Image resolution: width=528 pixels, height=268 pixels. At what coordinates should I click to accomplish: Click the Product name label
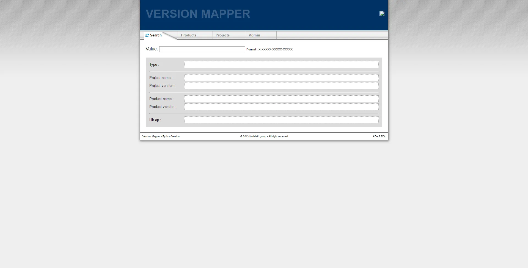(x=161, y=99)
